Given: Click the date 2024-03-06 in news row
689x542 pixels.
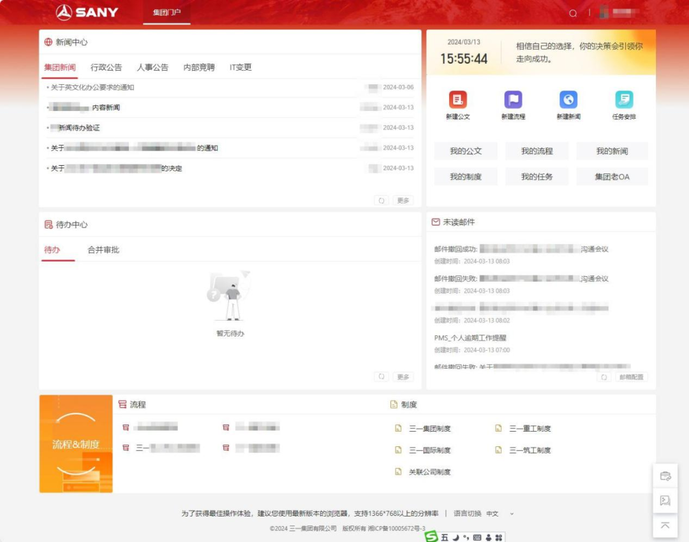Looking at the screenshot, I should (x=398, y=87).
